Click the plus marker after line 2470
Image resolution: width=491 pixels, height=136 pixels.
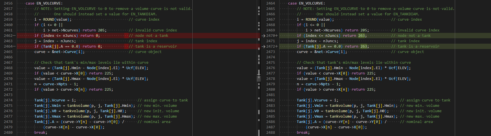tap(276, 36)
